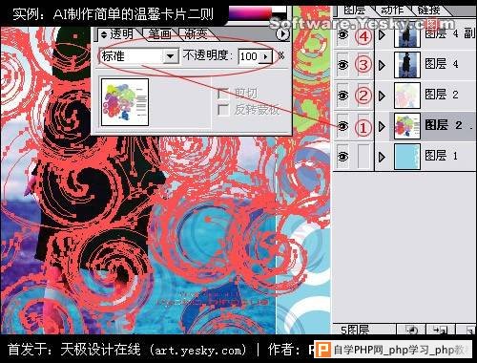The height and width of the screenshot is (363, 477).
Task: Expand the selected 图层 2 layer triangle
Action: [382, 127]
